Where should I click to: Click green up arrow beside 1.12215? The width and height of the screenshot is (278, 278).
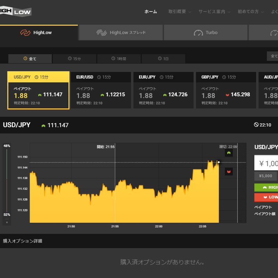102,95
